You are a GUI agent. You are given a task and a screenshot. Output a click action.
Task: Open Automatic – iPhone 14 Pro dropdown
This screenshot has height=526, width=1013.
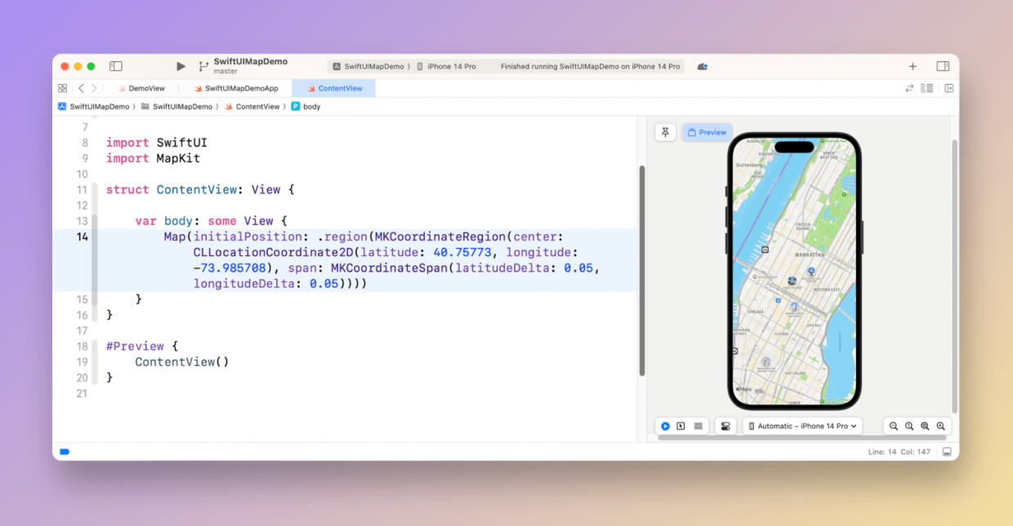(801, 427)
